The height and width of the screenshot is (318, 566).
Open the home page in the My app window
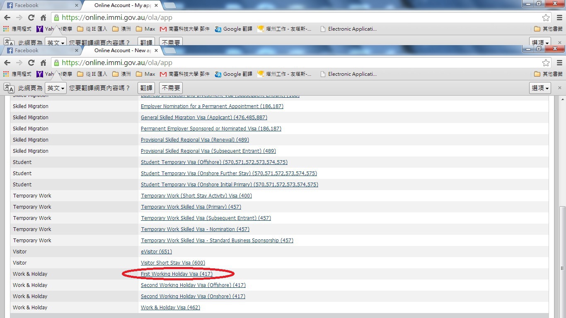[43, 18]
